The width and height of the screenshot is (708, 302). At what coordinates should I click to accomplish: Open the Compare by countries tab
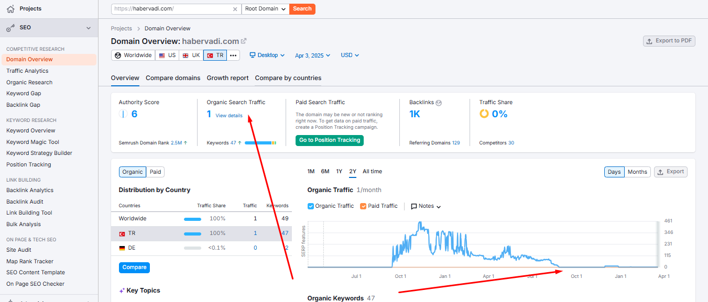point(288,78)
